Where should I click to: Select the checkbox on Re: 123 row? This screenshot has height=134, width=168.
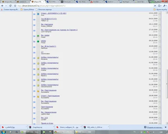[x=160, y=119]
